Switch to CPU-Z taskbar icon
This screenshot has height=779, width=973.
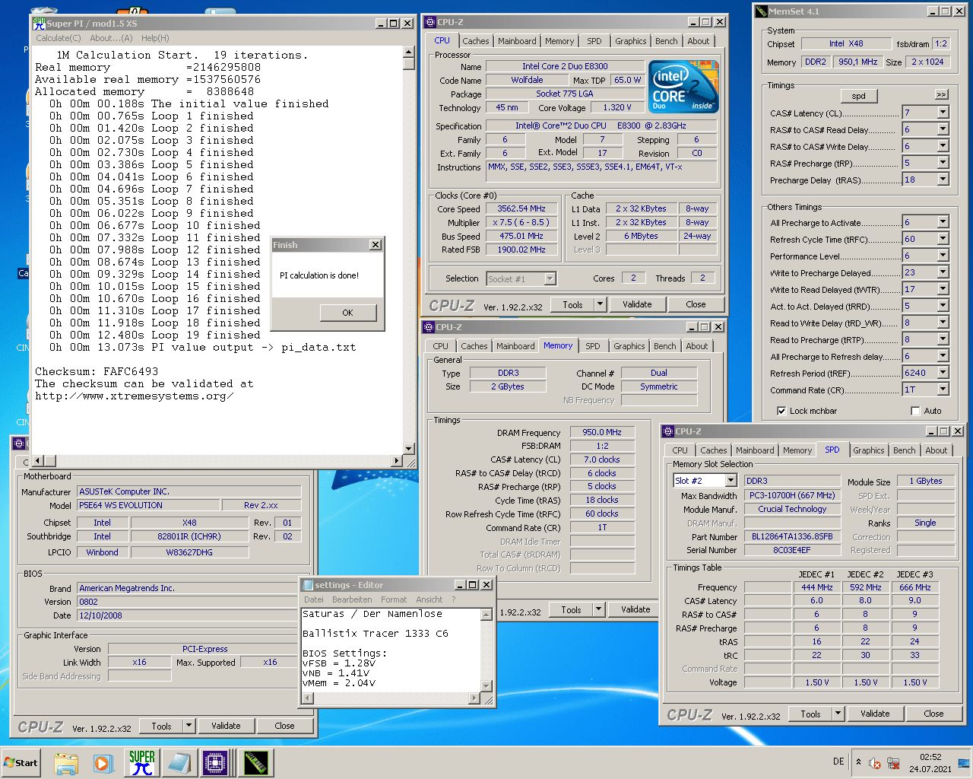[x=216, y=763]
